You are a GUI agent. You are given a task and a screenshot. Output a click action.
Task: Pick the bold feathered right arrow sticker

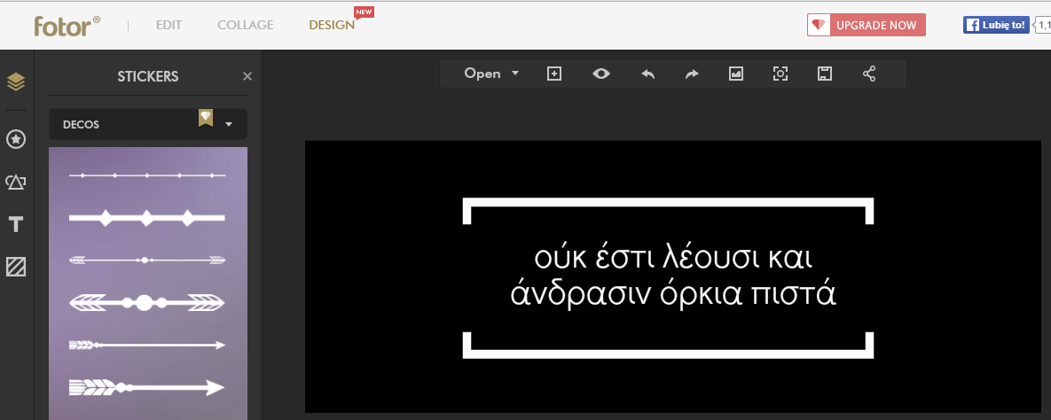(x=147, y=387)
